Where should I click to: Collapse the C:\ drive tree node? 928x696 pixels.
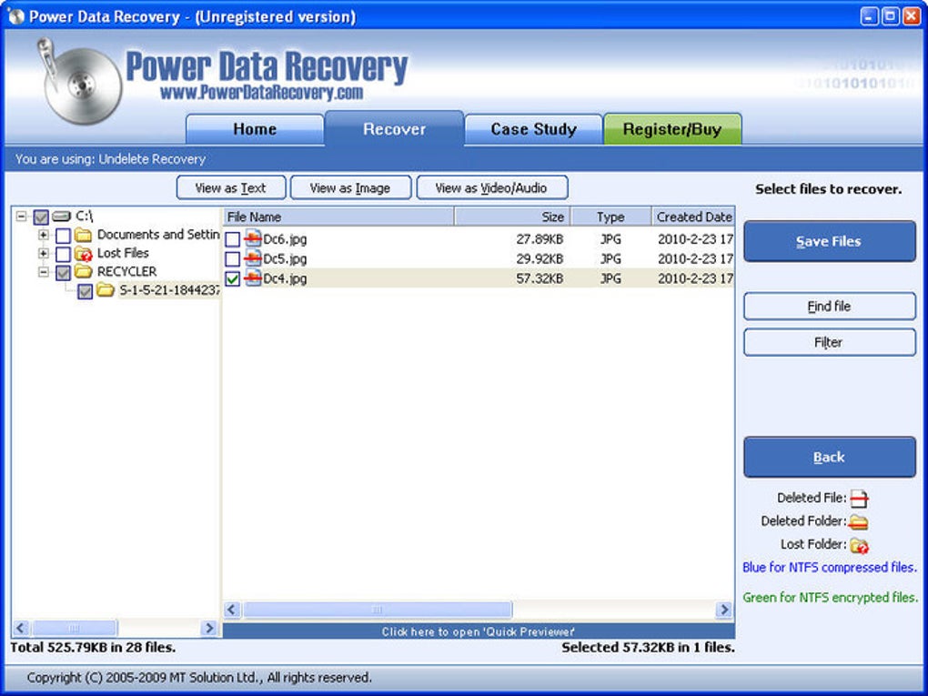(21, 216)
